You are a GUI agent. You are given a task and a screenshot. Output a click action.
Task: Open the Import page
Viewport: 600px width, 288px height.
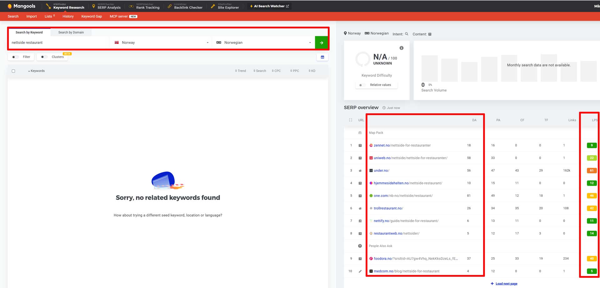(x=32, y=16)
